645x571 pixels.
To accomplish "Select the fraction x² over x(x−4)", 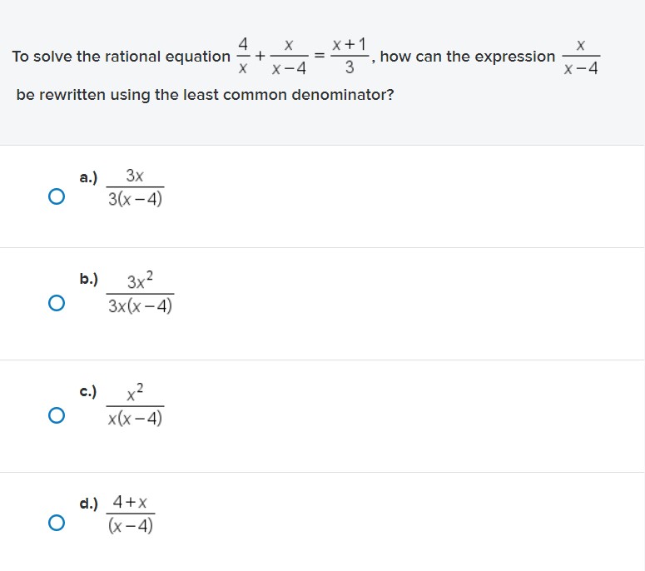I will coord(135,405).
